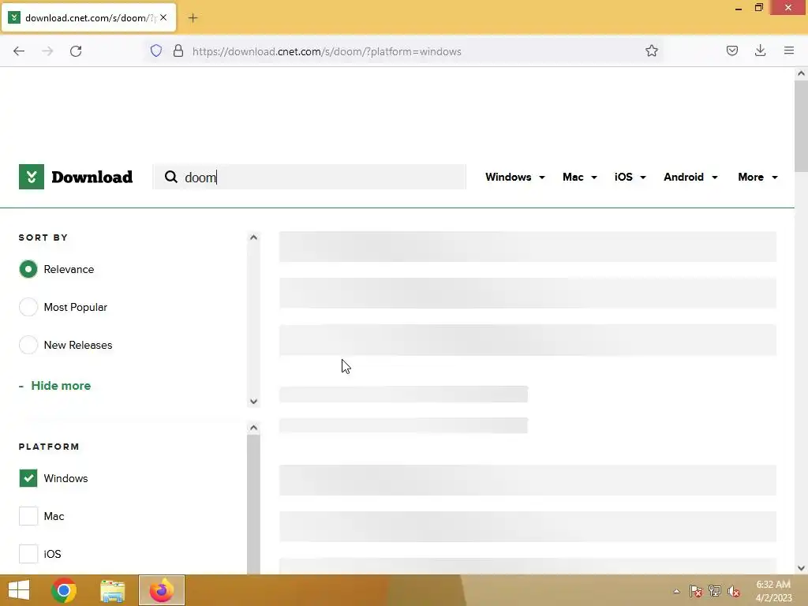Click the browser Back arrow
Viewport: 808px width, 606px height.
point(19,51)
